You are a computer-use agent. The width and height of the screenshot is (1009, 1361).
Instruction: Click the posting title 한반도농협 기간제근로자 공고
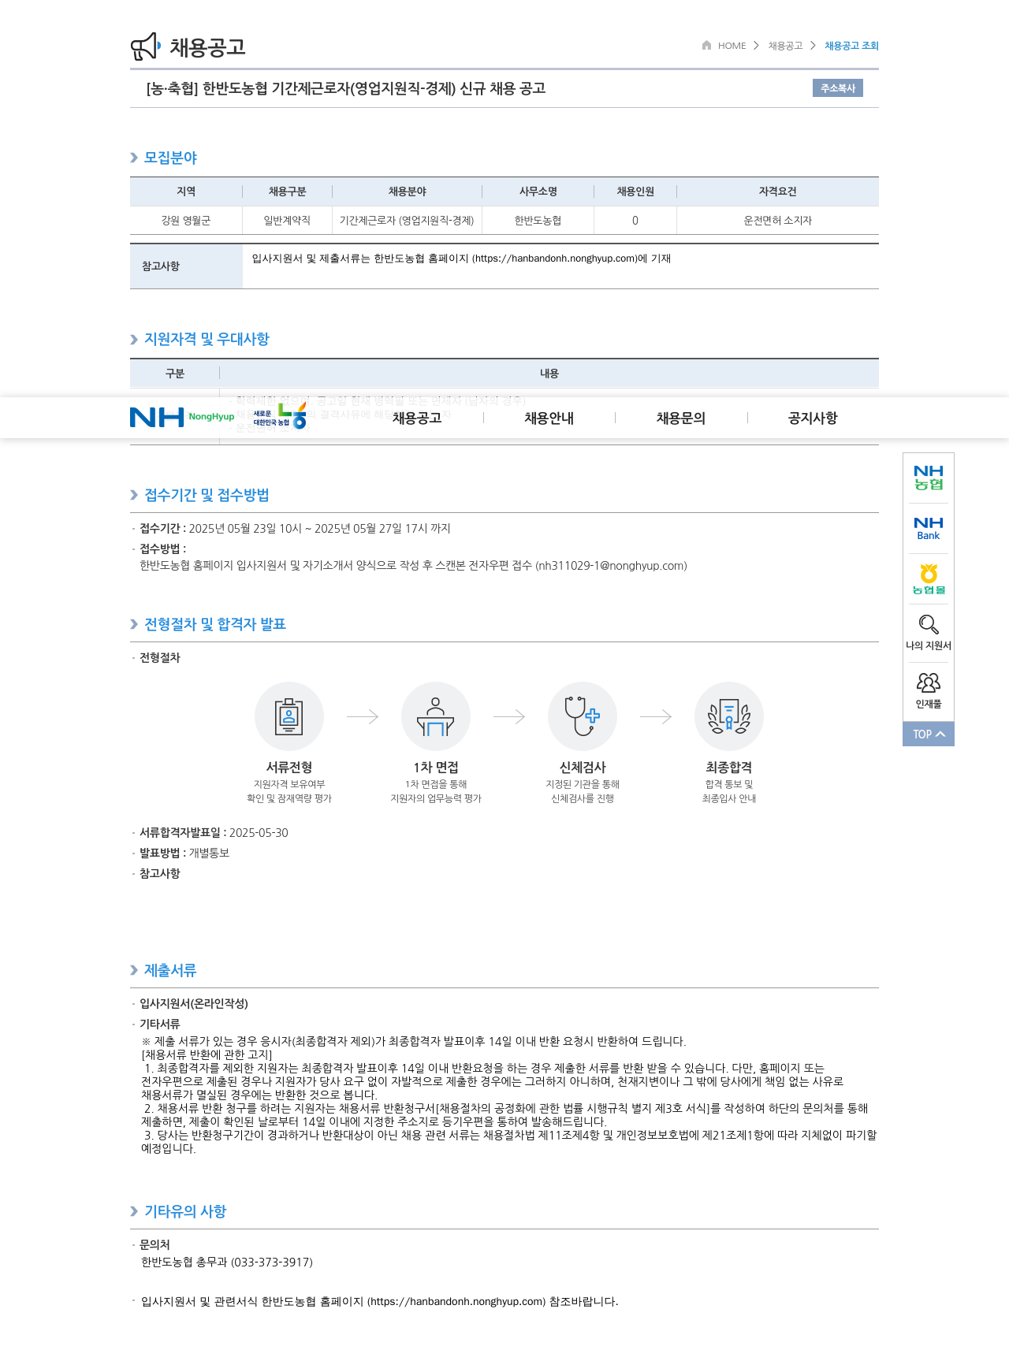pos(346,88)
